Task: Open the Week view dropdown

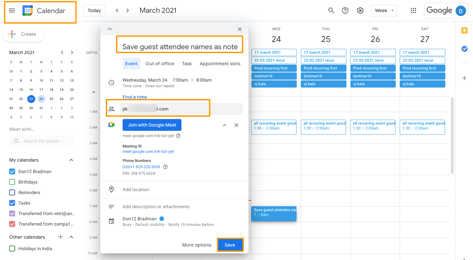Action: pos(384,10)
